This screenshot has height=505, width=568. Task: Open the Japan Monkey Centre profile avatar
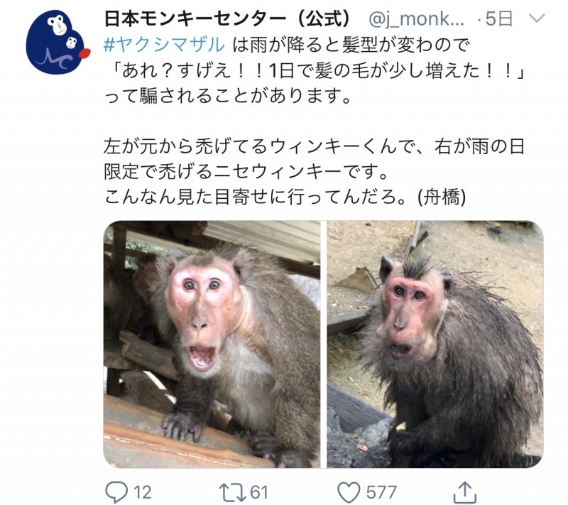coord(58,42)
